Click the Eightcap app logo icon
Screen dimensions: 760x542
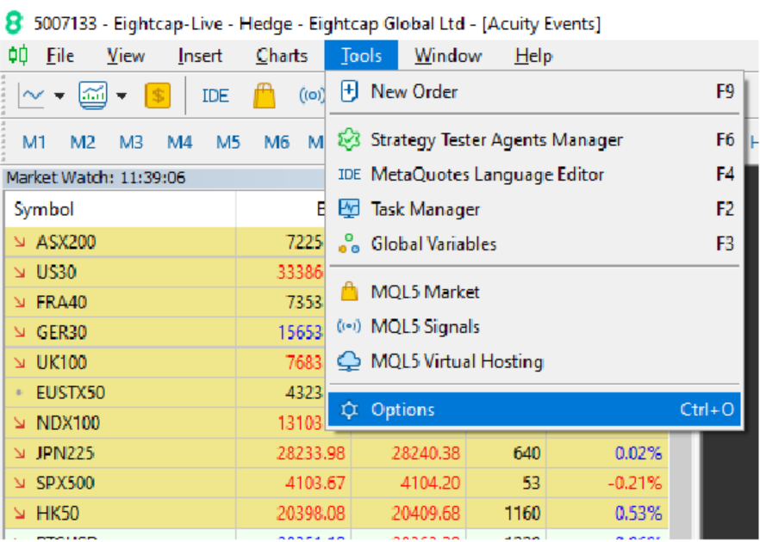(14, 23)
